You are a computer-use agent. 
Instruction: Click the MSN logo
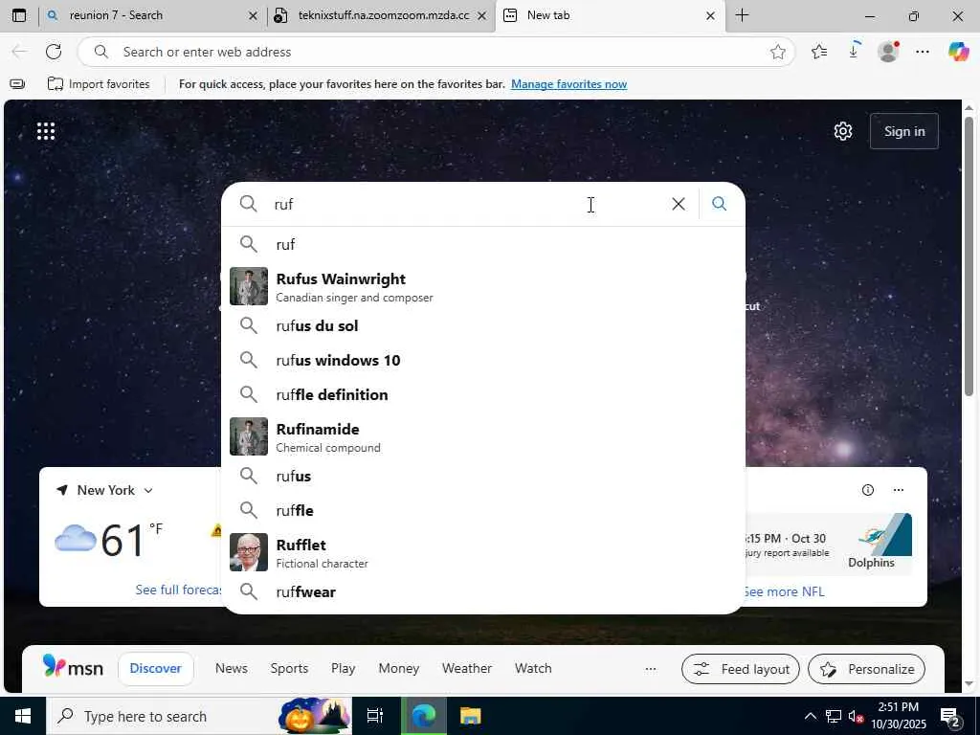[x=73, y=667]
